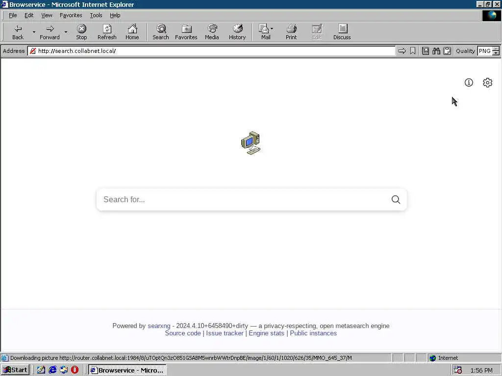The image size is (502, 376).
Task: Open SearXNG preferences gear icon
Action: [487, 82]
